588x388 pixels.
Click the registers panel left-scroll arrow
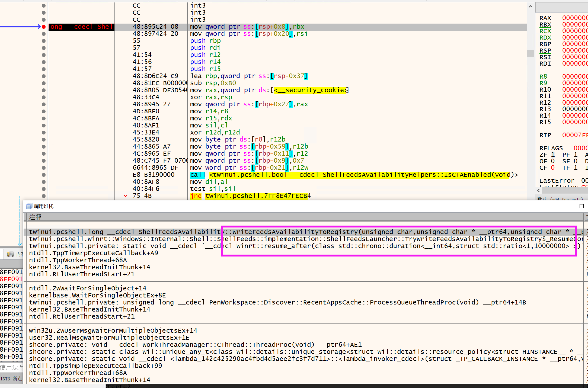[539, 191]
